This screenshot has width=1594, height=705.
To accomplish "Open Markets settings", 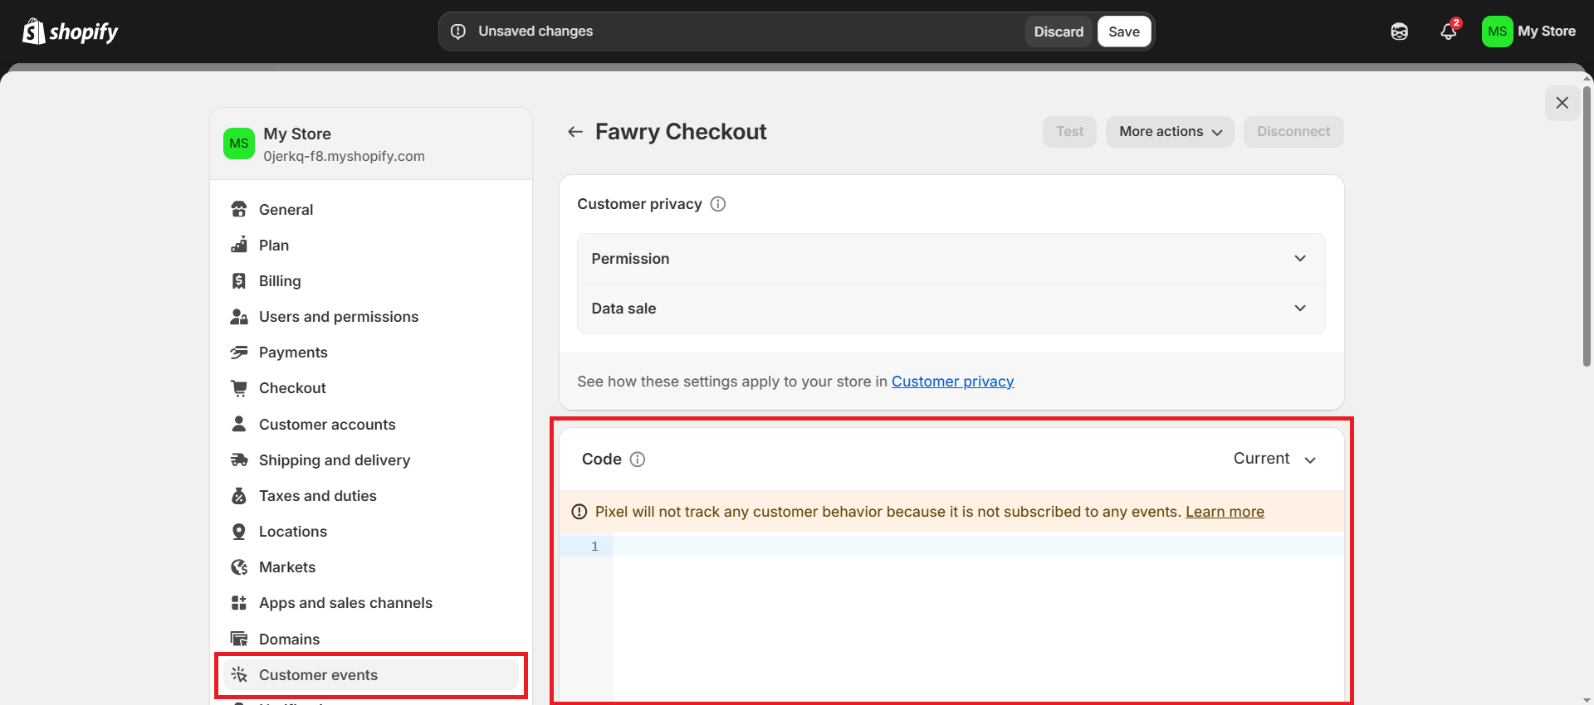I will [x=371, y=566].
